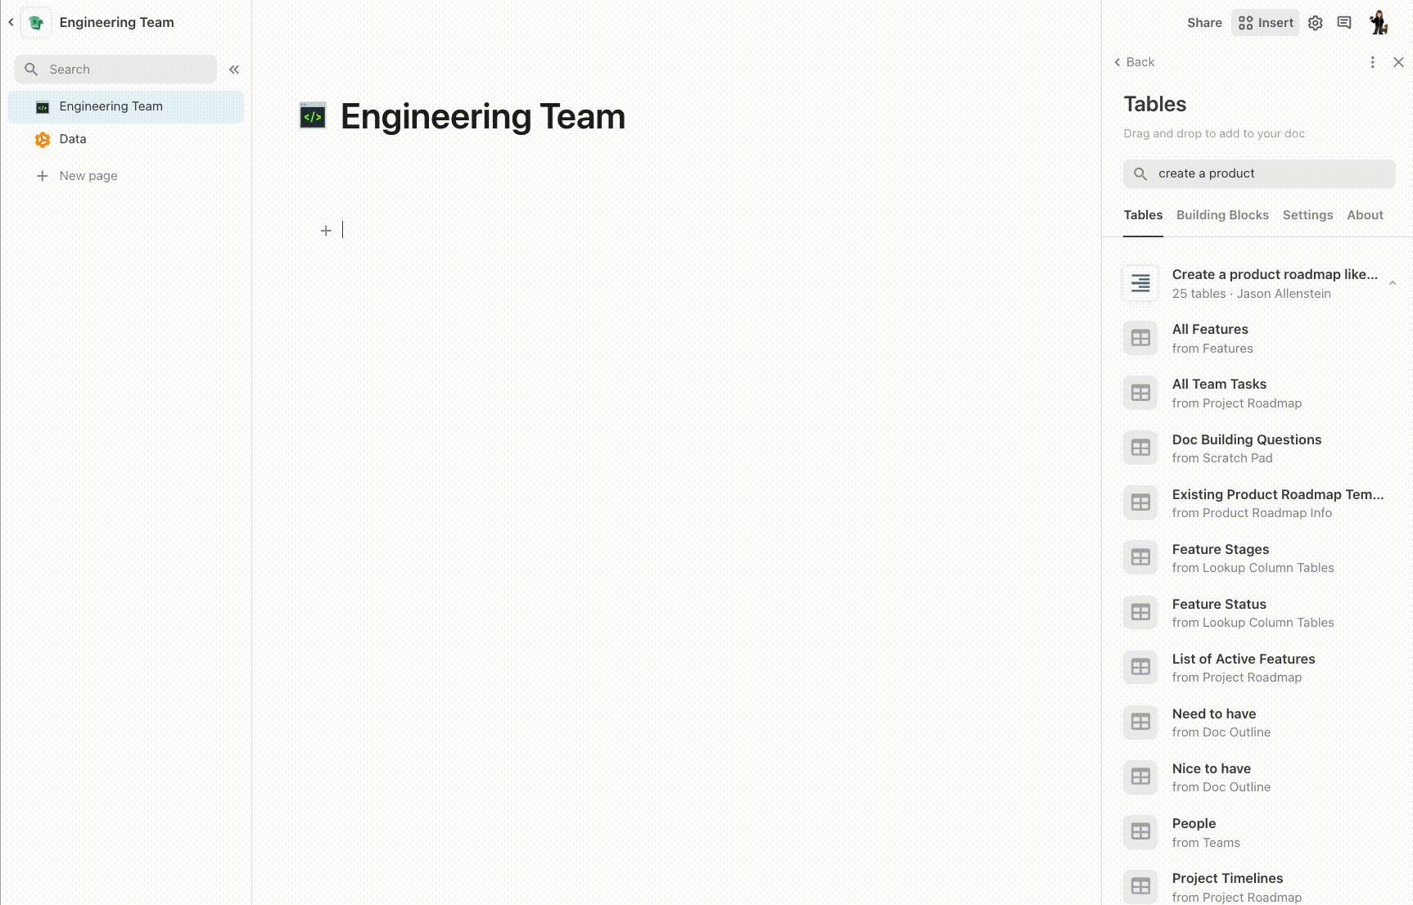Click the user avatar icon
The image size is (1413, 905).
pyautogui.click(x=1379, y=22)
